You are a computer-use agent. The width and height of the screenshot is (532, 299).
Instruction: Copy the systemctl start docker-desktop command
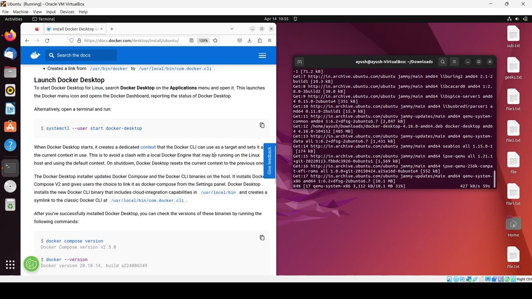[x=262, y=125]
